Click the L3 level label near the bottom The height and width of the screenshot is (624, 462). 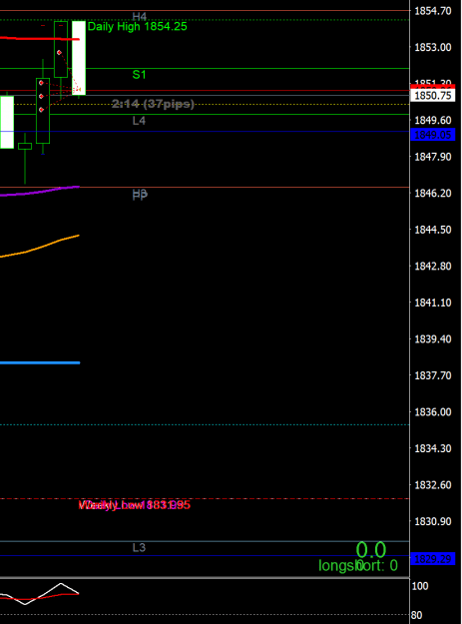(139, 548)
